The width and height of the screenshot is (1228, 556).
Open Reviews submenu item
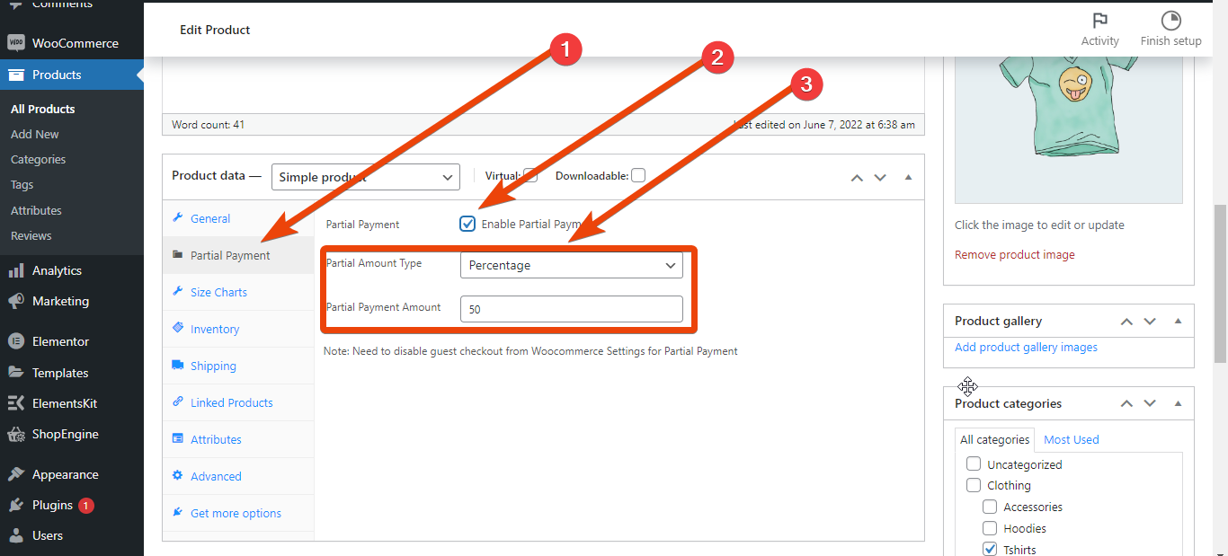31,235
